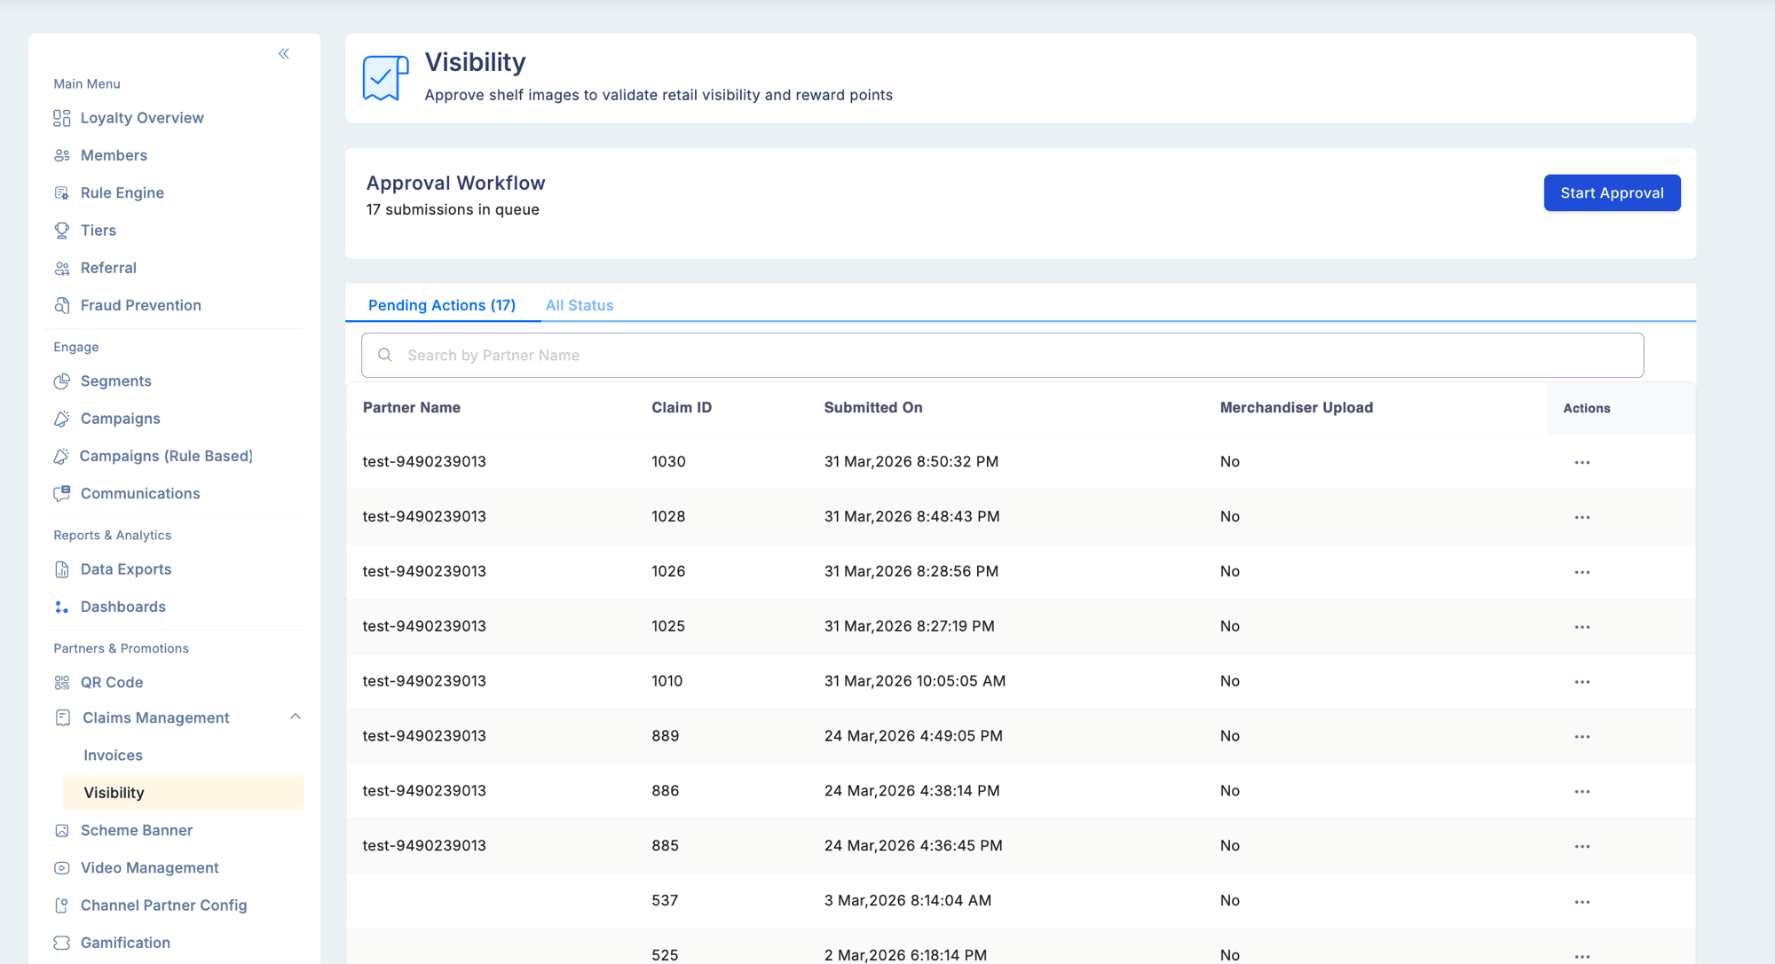
Task: Click the Channel Partner Config icon
Action: click(x=62, y=905)
